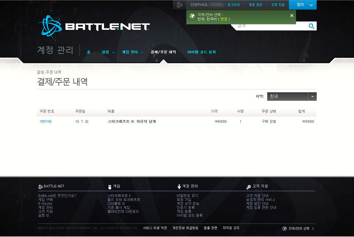Click footer link 인증기 등록
Image resolution: width=354 pixels, height=237 pixels.
point(186,208)
